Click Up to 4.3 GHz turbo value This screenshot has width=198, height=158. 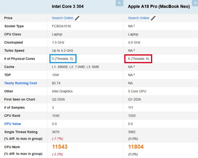click(62, 51)
